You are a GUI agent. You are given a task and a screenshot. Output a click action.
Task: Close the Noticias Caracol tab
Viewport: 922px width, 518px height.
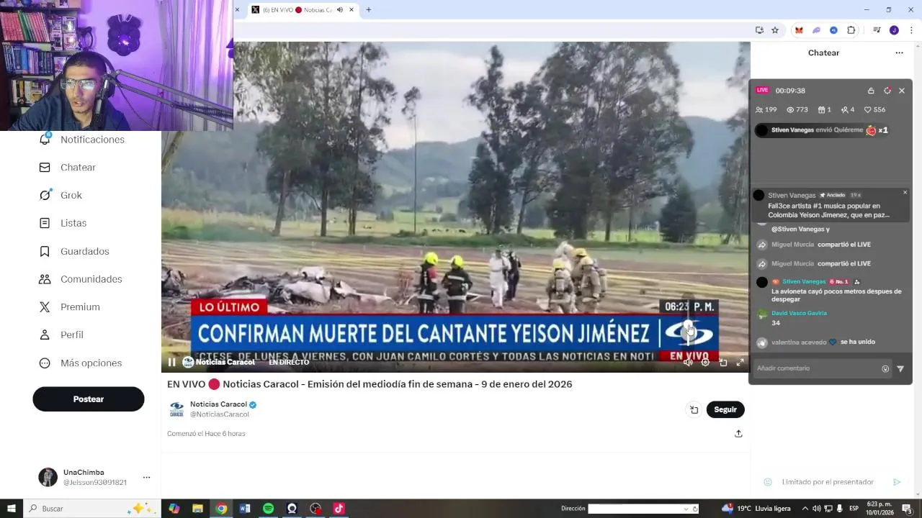[352, 10]
